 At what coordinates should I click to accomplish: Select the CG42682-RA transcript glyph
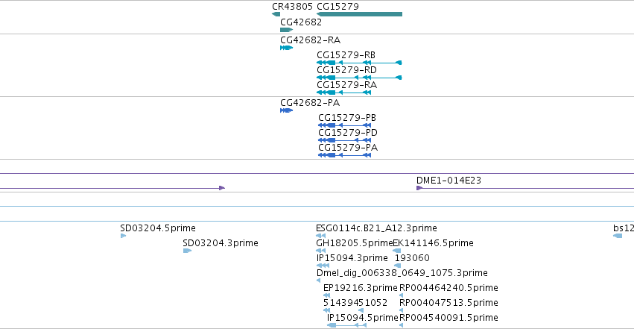tap(286, 48)
